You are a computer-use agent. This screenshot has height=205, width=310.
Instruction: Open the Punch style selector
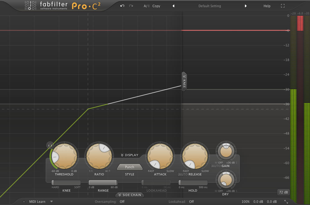click(129, 167)
